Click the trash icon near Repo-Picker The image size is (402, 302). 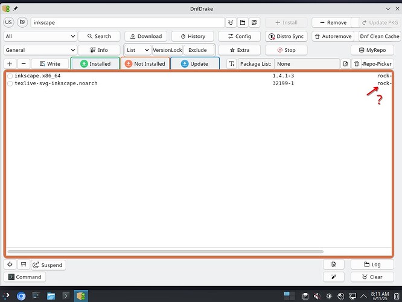(356, 64)
